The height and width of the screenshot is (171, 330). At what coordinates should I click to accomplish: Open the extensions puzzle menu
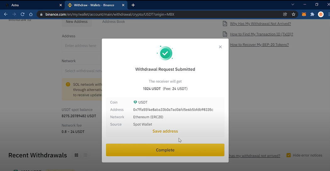point(312,14)
